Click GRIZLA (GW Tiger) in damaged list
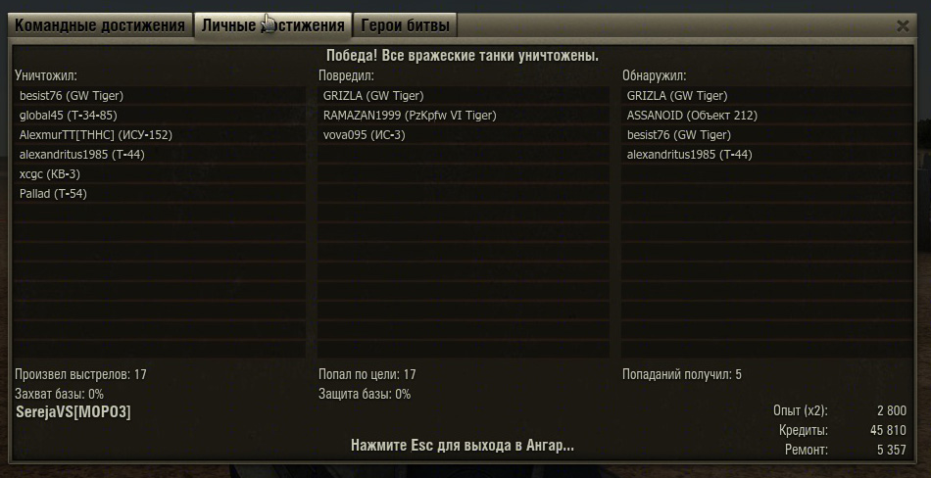The image size is (931, 478). pyautogui.click(x=464, y=96)
